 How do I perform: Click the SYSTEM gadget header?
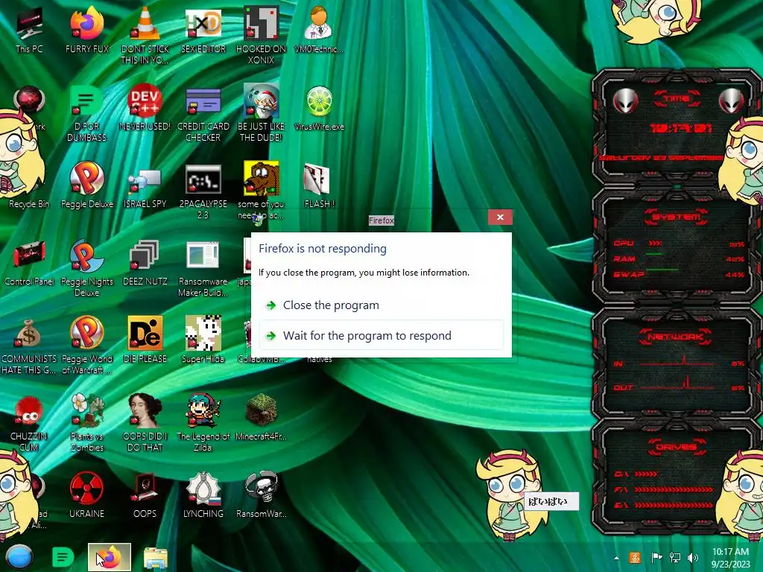677,217
